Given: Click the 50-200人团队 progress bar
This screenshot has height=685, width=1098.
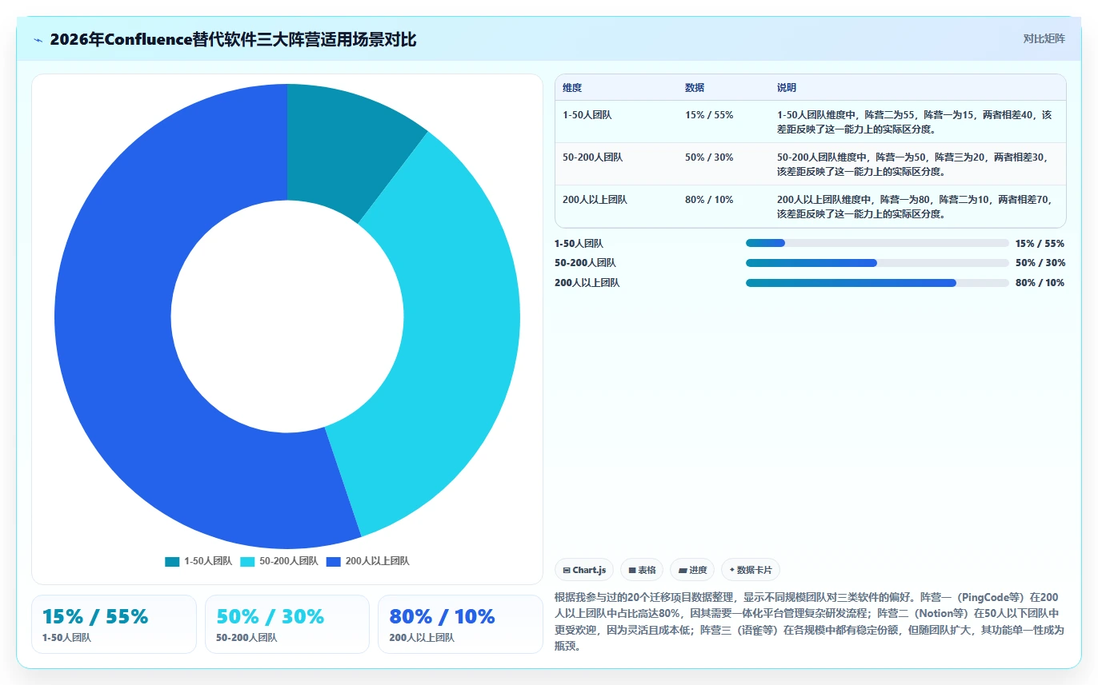Looking at the screenshot, I should click(x=877, y=263).
